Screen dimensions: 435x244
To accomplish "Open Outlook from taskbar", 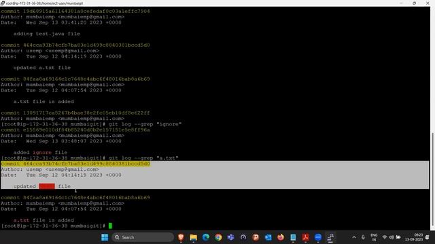I will click(268, 237).
